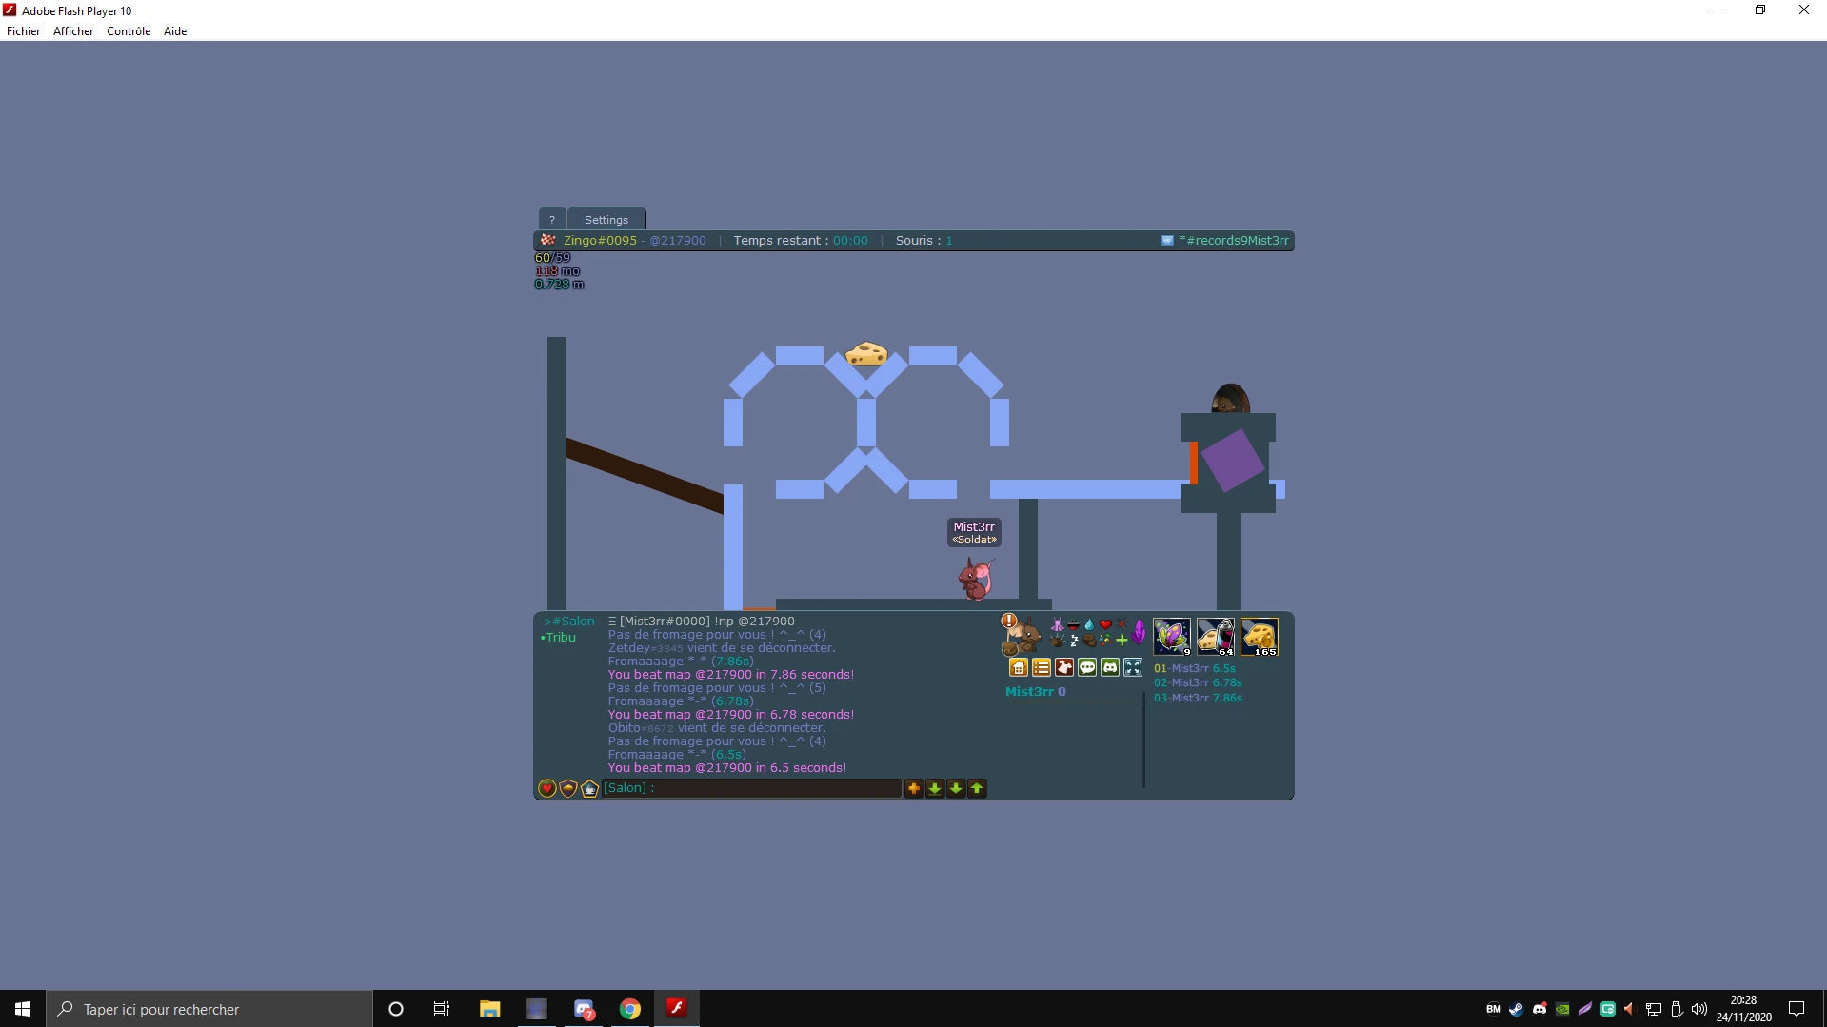1827x1027 pixels.
Task: Click the first record Mist3rr 6.5s
Action: pyautogui.click(x=1195, y=668)
